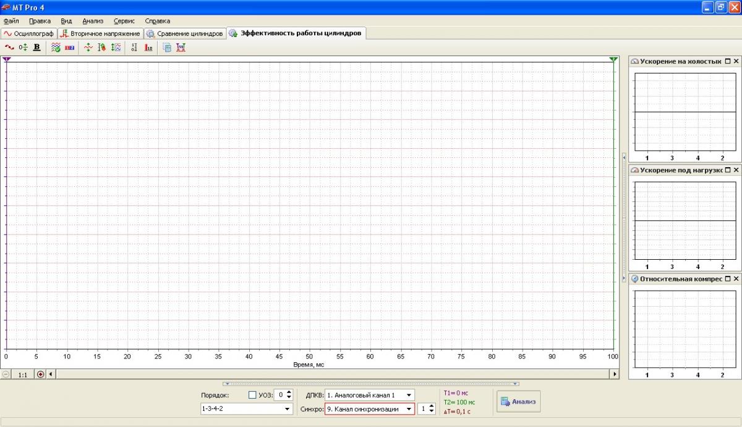The image size is (742, 427).
Task: Click the waves with green checkmark icon
Action: pyautogui.click(x=56, y=47)
